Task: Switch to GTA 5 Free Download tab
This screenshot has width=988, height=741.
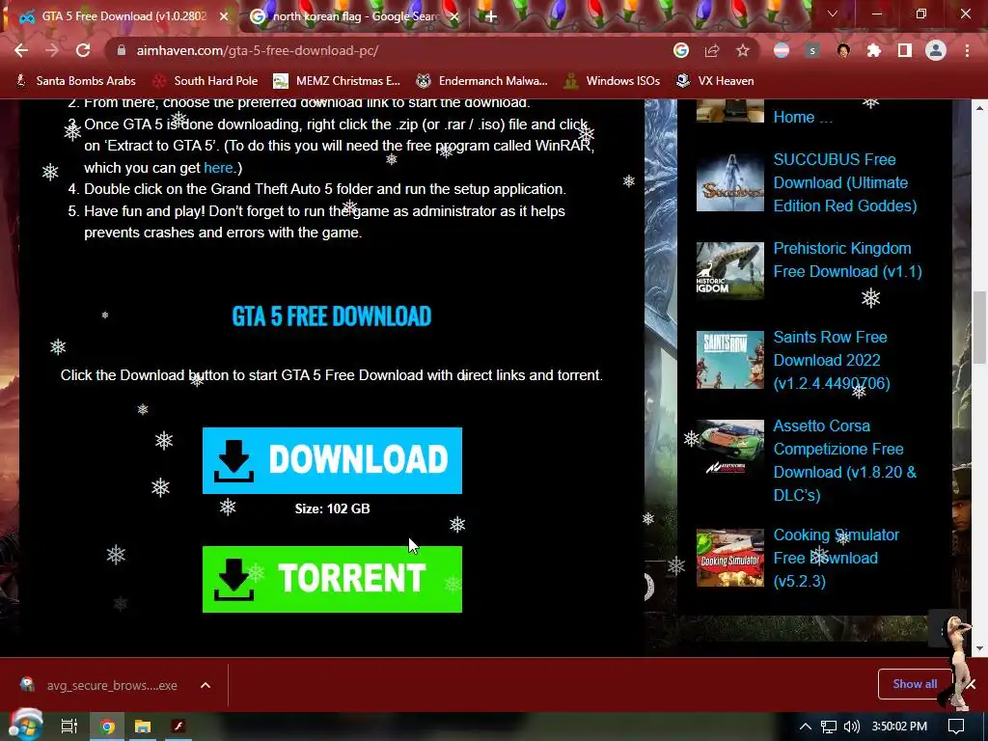Action: click(118, 16)
